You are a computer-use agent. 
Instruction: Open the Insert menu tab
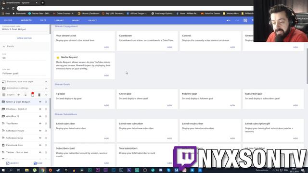[x=76, y=20]
